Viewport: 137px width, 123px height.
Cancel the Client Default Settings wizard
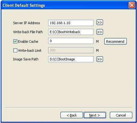(x=121, y=115)
